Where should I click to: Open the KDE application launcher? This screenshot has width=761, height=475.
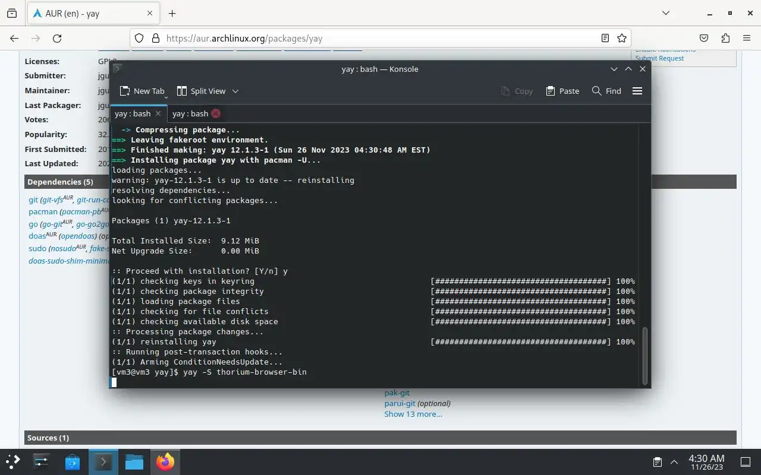pyautogui.click(x=13, y=462)
